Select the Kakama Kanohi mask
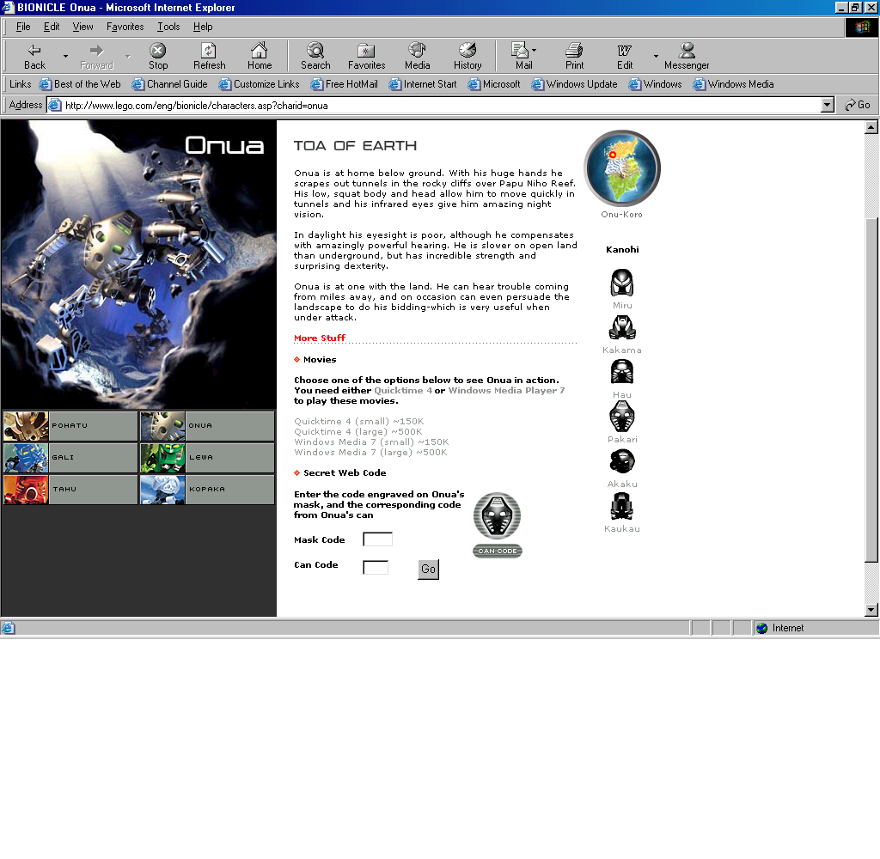Screen dimensions: 880x859 coord(622,327)
